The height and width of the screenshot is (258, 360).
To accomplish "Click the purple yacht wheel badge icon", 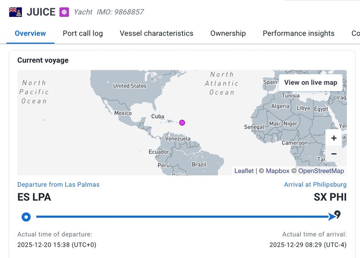I will coord(64,12).
